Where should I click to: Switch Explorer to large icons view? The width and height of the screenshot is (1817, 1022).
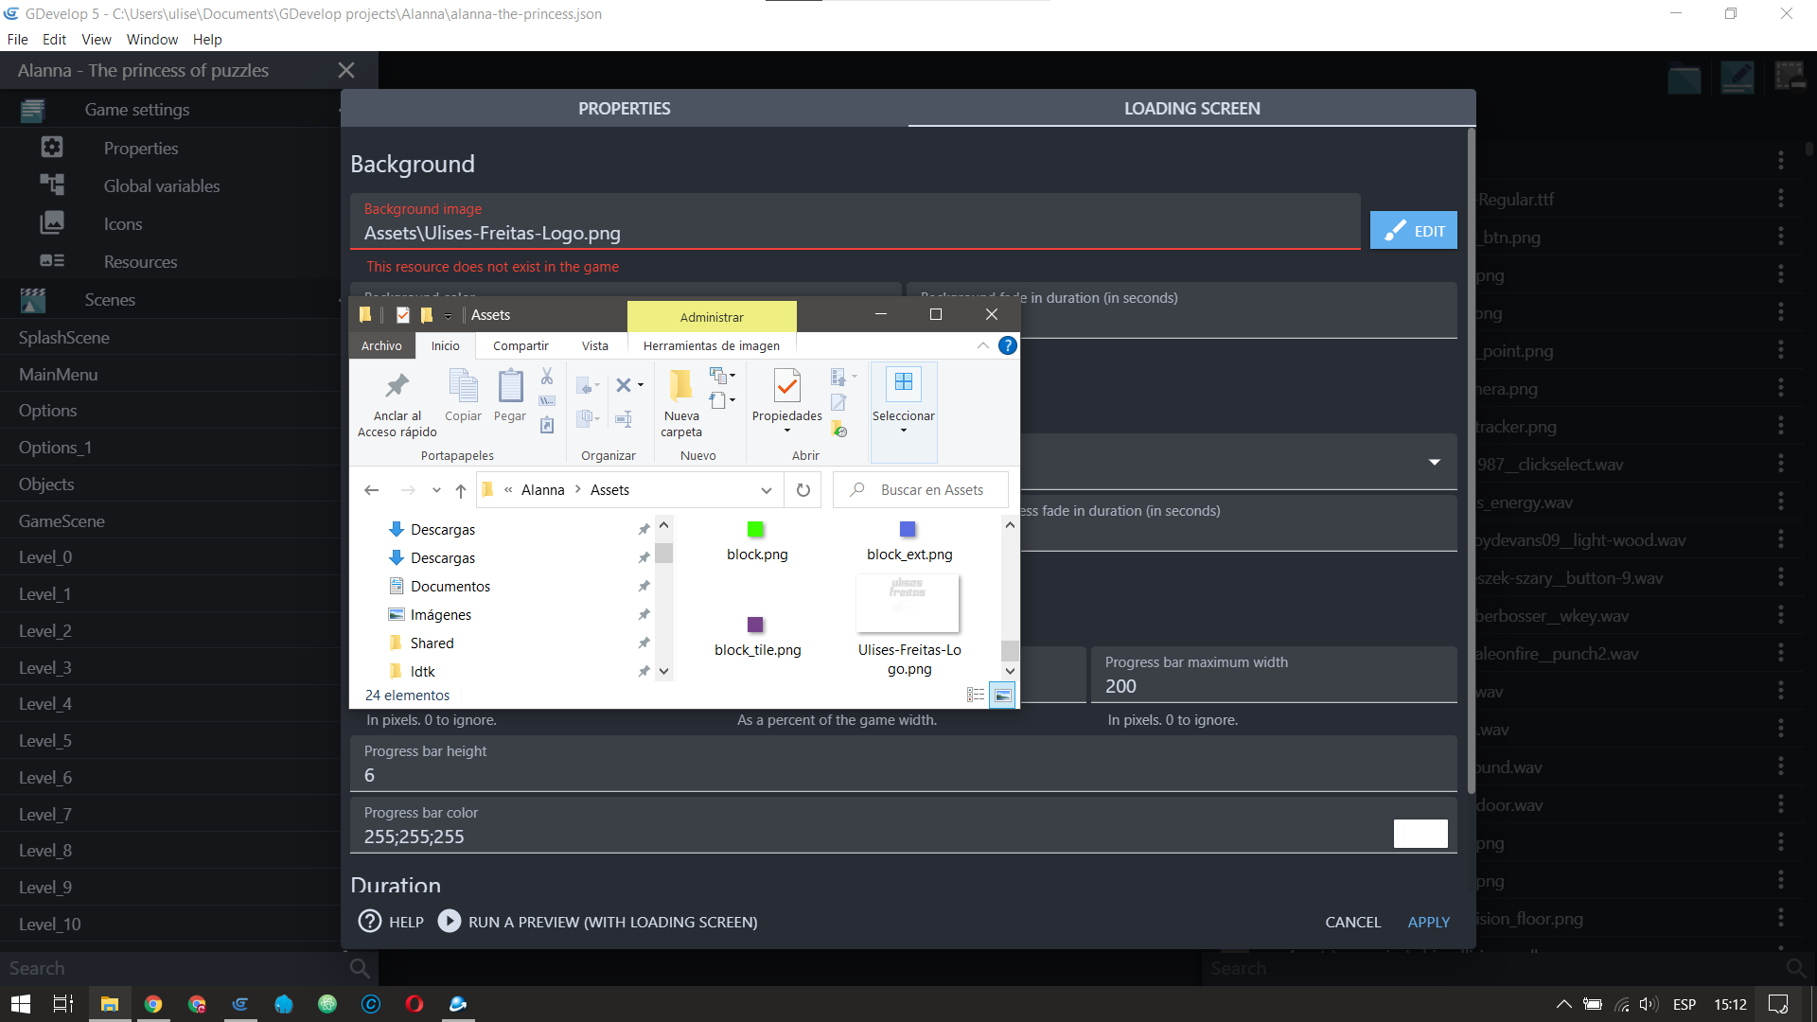pos(1002,696)
